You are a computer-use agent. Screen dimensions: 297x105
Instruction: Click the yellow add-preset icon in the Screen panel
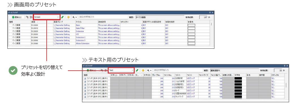[x=68, y=17]
